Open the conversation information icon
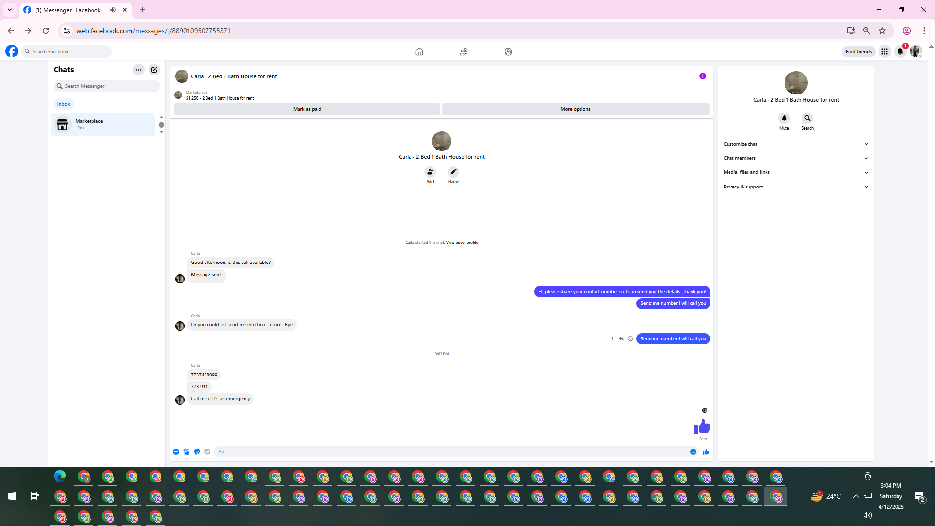This screenshot has height=526, width=935. click(703, 76)
